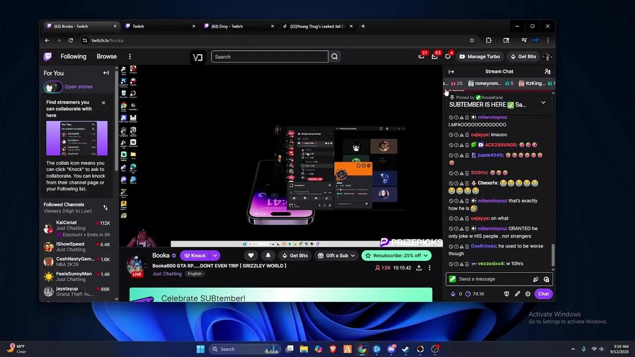The image size is (635, 357).
Task: Click Get Bits in the top bar
Action: (523, 57)
